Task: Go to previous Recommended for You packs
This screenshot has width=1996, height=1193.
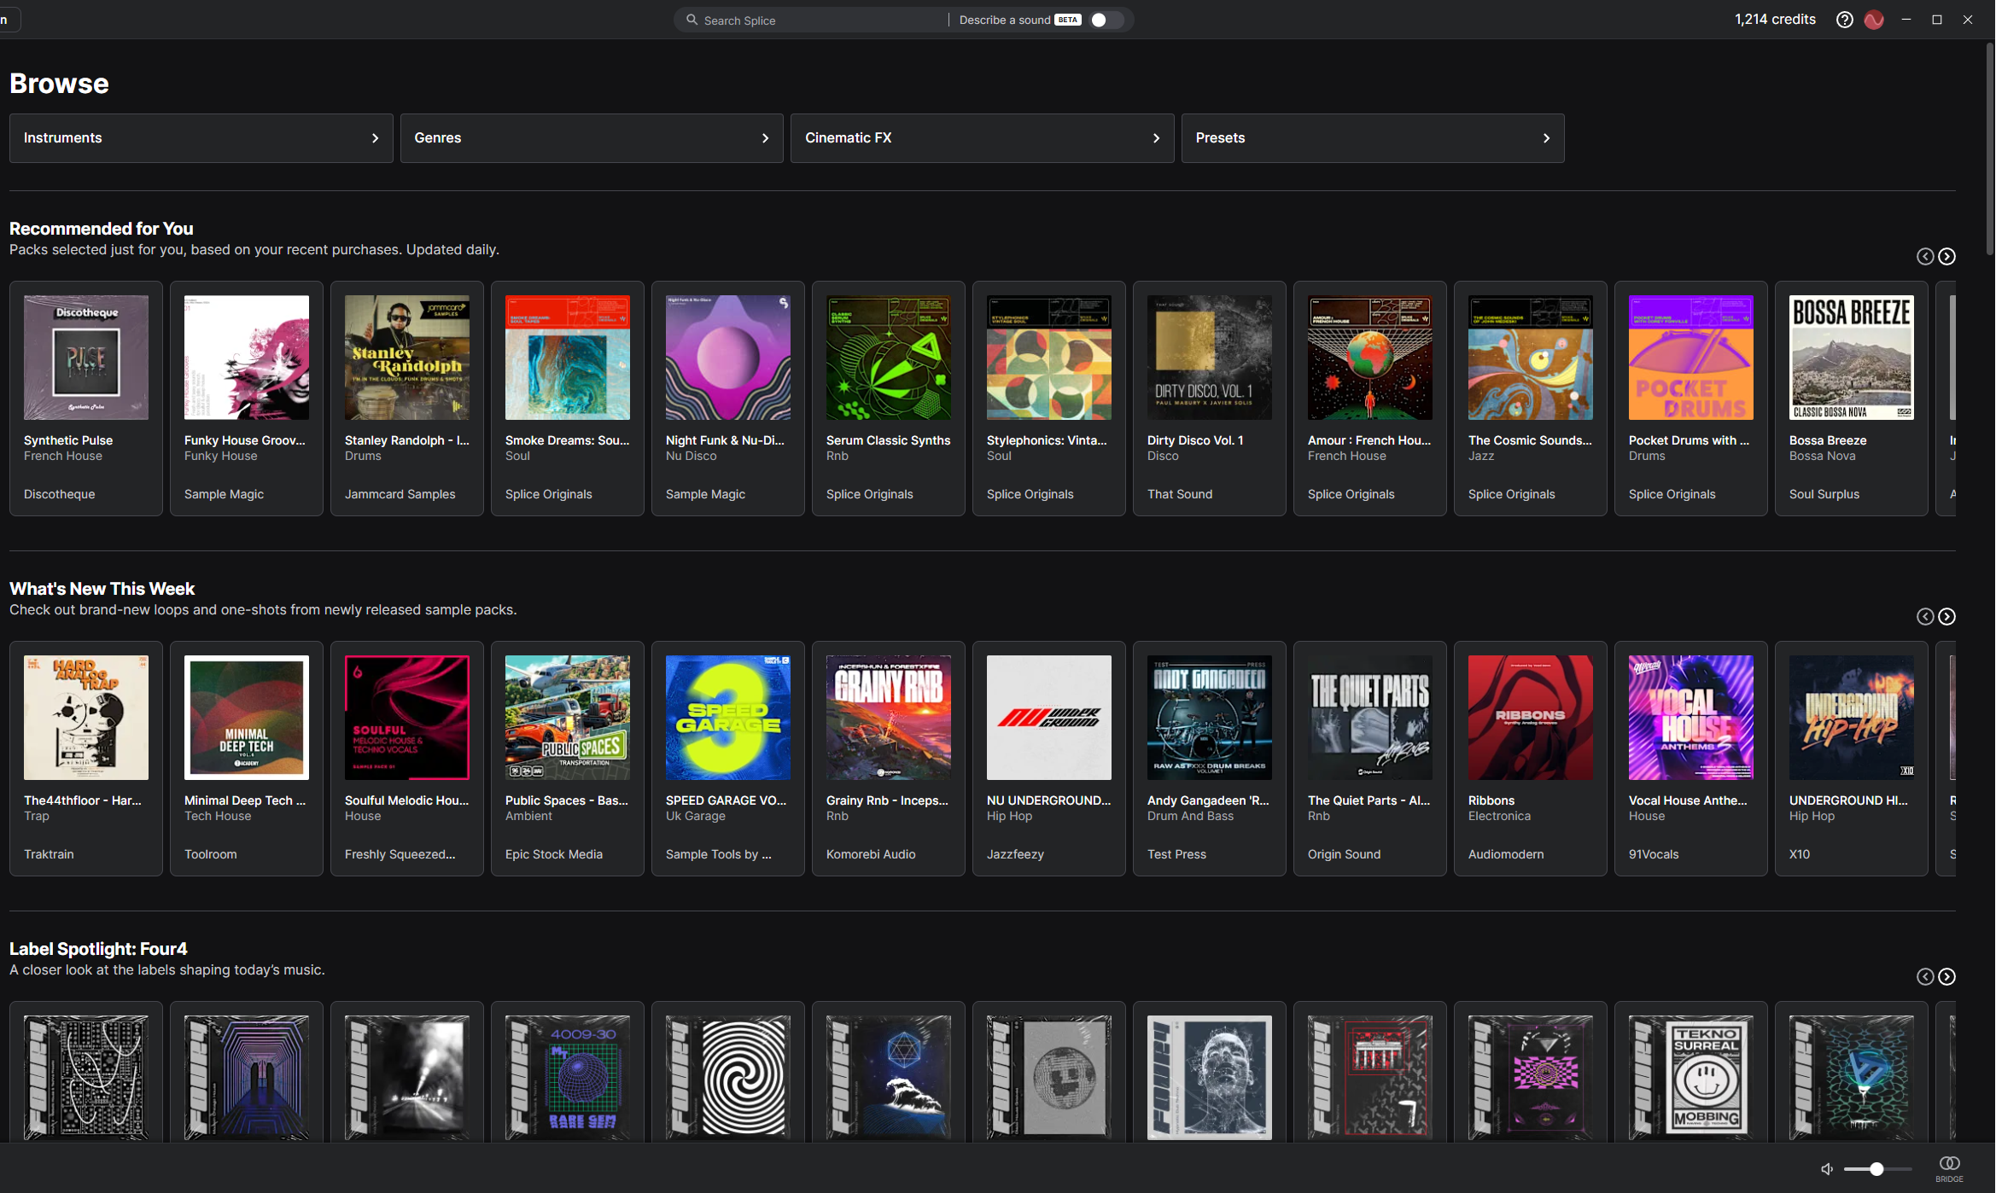Action: click(x=1925, y=256)
